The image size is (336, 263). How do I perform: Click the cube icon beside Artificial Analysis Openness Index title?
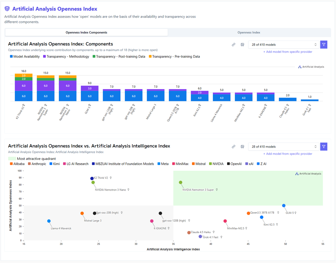coord(7,9)
